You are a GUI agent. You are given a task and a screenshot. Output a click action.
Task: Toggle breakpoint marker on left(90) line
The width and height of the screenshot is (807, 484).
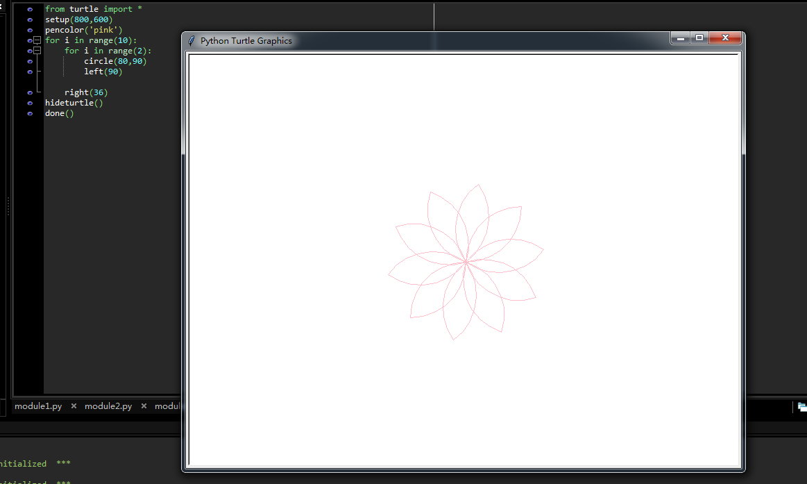[x=30, y=72]
